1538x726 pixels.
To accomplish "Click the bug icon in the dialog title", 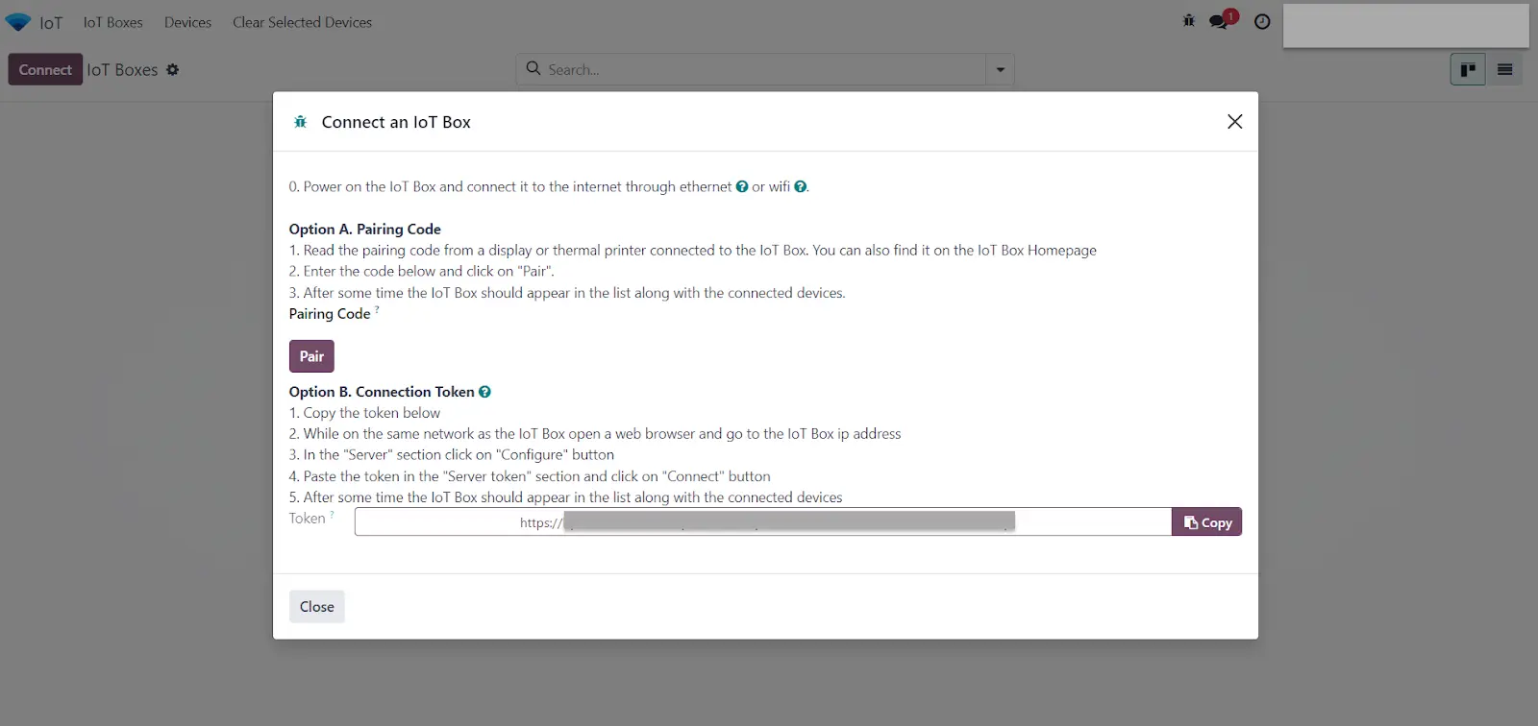I will click(x=301, y=122).
